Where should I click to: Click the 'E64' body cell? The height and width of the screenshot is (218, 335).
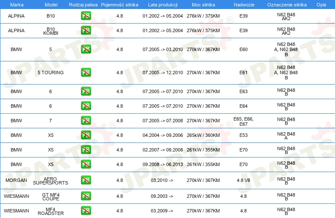coord(243,106)
